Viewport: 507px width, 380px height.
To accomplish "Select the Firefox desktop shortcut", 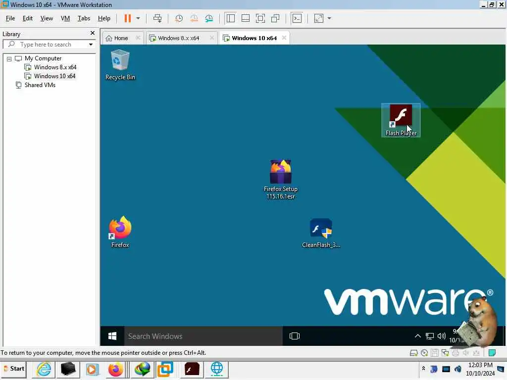I will [120, 232].
